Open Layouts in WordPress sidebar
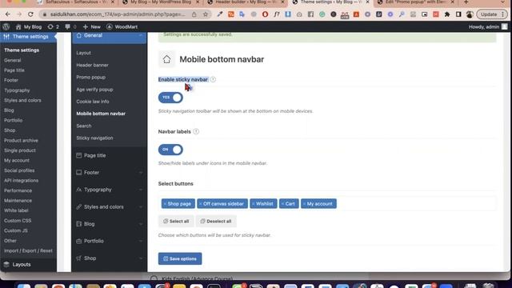The width and height of the screenshot is (512, 288). coord(22,265)
